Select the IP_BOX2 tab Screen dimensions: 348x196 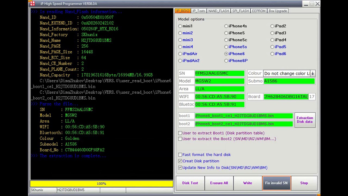pos(182,11)
